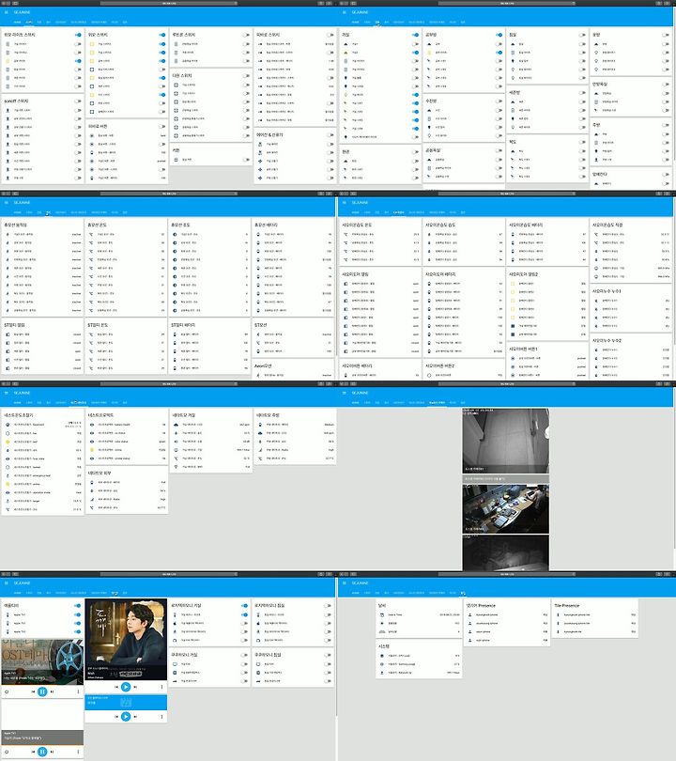Select HOME tab in the sonoff switches dashboard

tap(18, 23)
